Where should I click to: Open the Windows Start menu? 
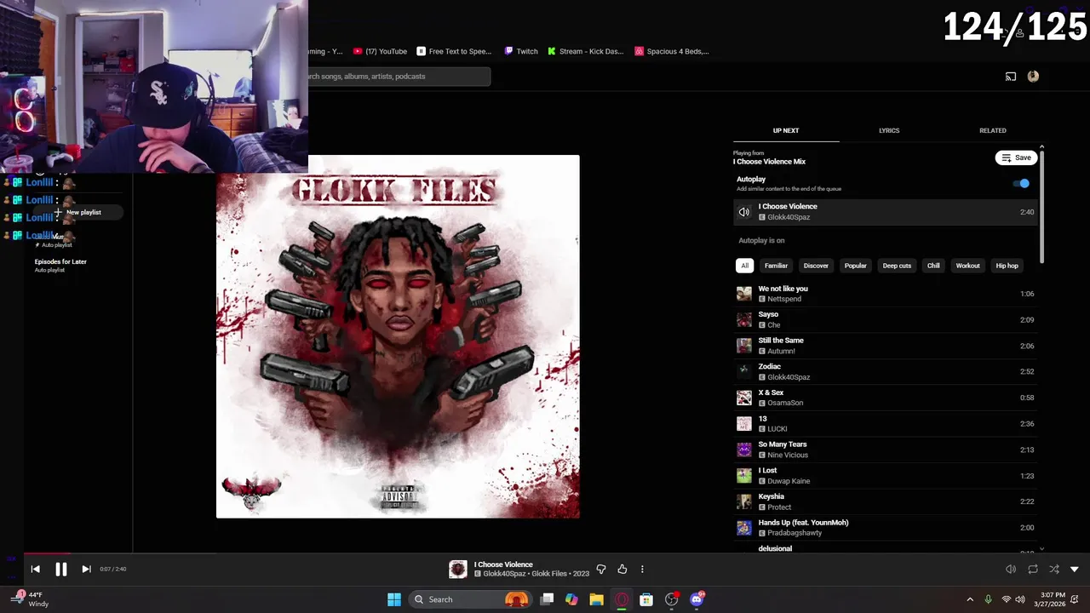(x=394, y=599)
